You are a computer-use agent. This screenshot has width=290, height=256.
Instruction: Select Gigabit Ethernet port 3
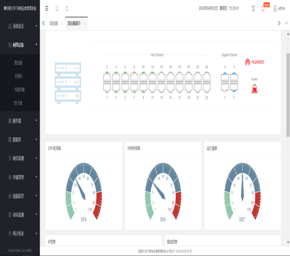(x=234, y=87)
